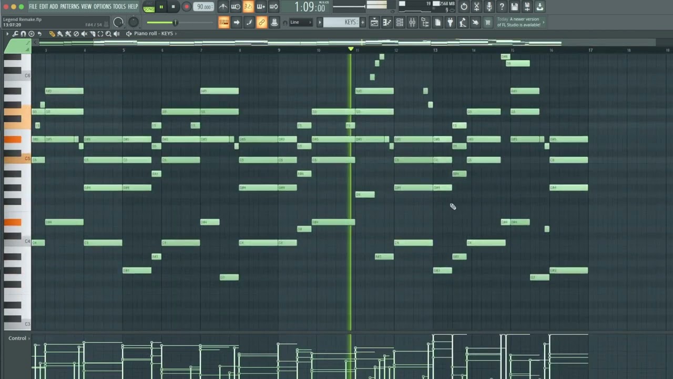Open the TOOLS menu

pyautogui.click(x=119, y=6)
